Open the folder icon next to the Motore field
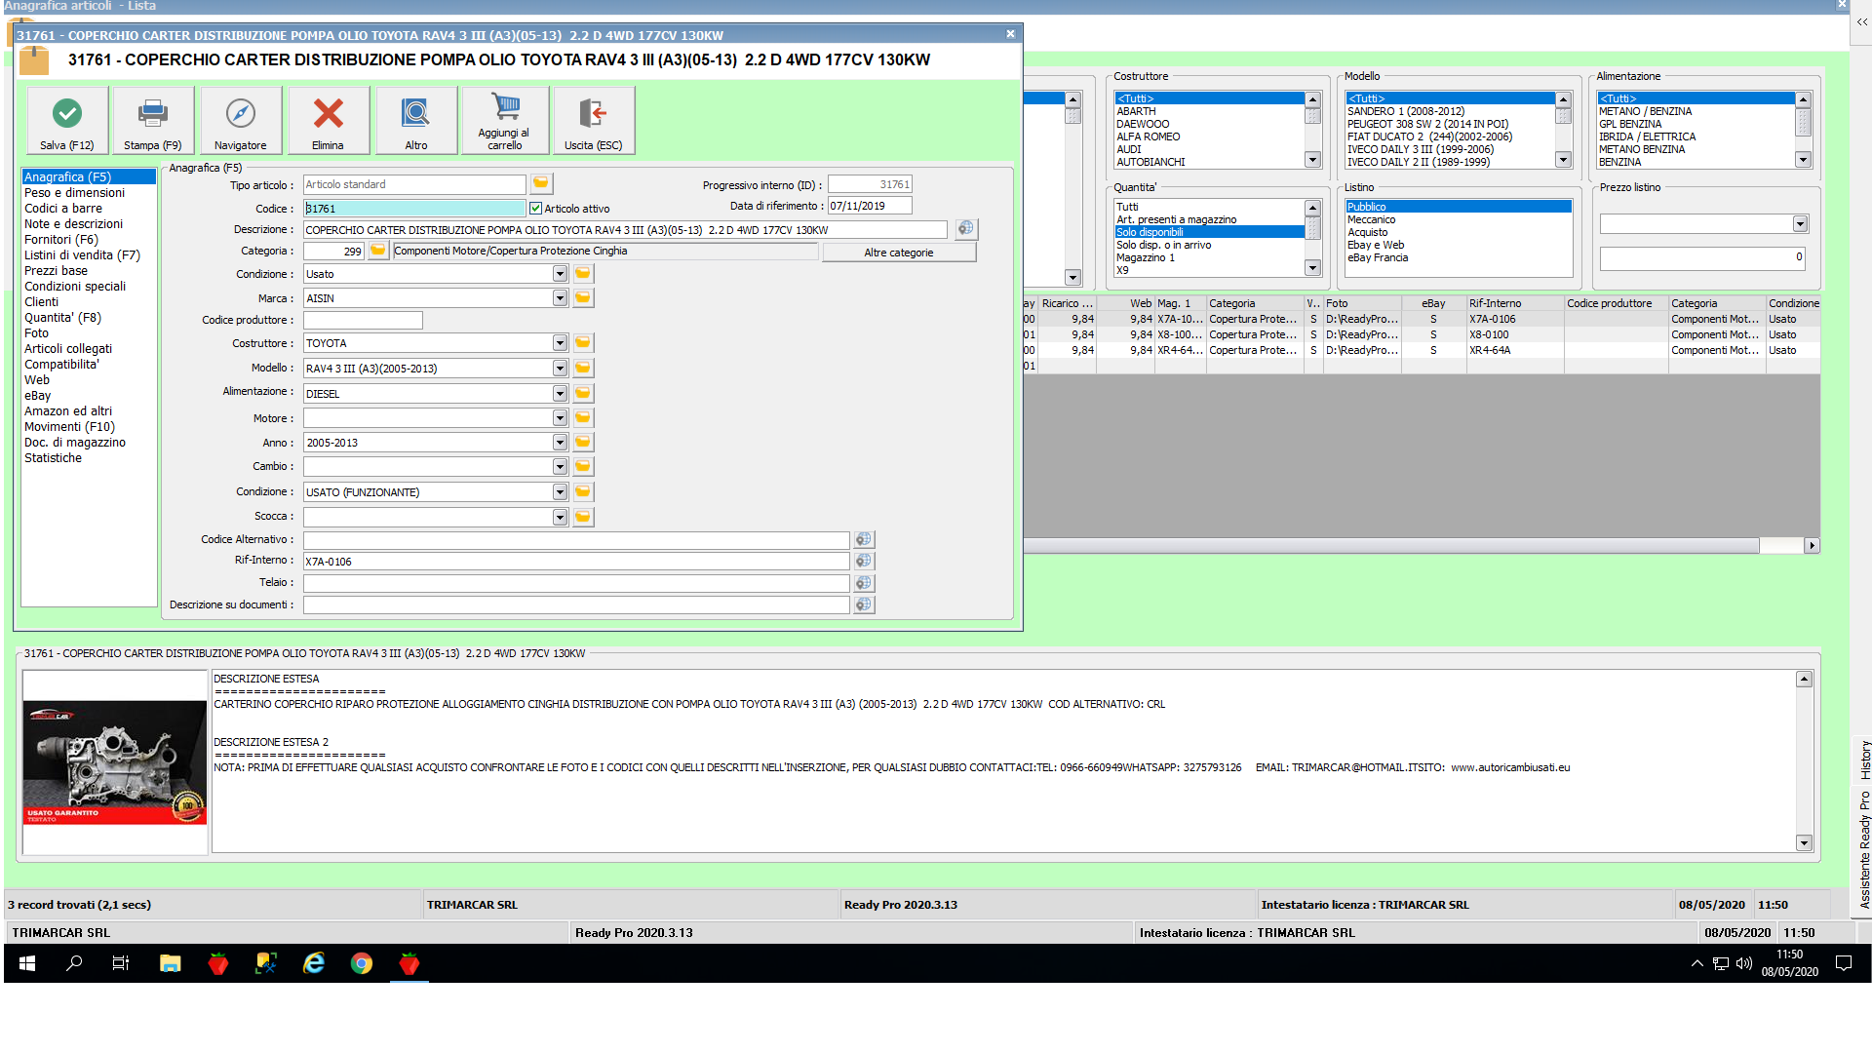Image resolution: width=1872 pixels, height=1053 pixels. click(583, 417)
